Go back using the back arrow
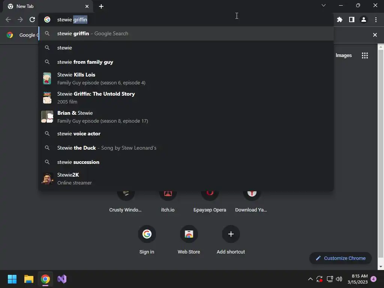This screenshot has width=384, height=288. click(8, 19)
